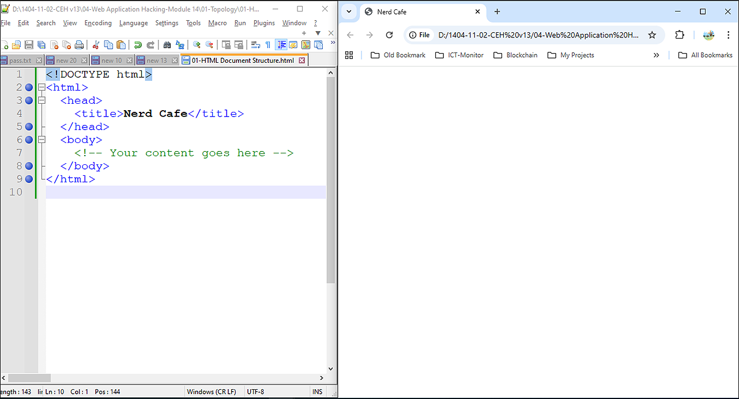This screenshot has height=399, width=739.
Task: Collapse the html tag fold marker
Action: click(41, 88)
